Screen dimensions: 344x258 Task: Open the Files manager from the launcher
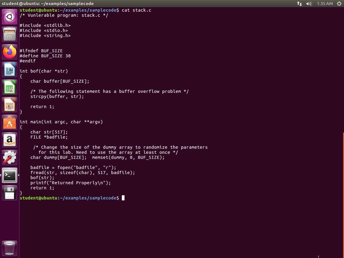coord(10,35)
